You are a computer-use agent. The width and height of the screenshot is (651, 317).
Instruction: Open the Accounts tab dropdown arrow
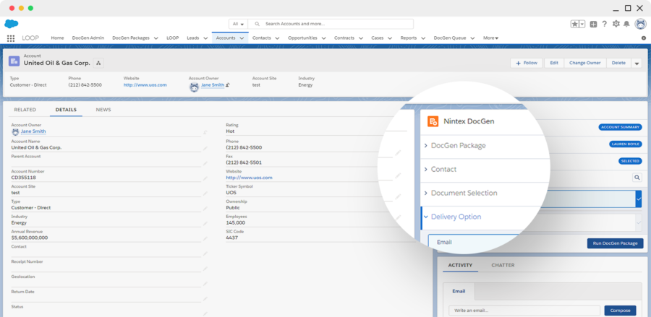pos(242,38)
